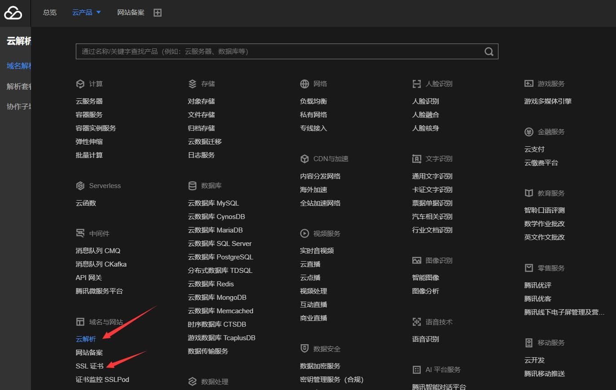Open the 通用文字识别 link
The image size is (616, 390).
point(433,176)
